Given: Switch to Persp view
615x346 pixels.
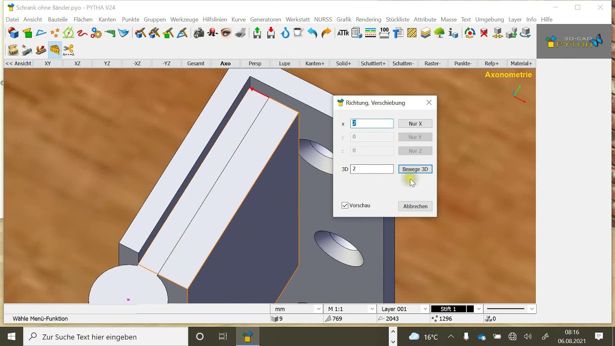Looking at the screenshot, I should click(x=255, y=63).
